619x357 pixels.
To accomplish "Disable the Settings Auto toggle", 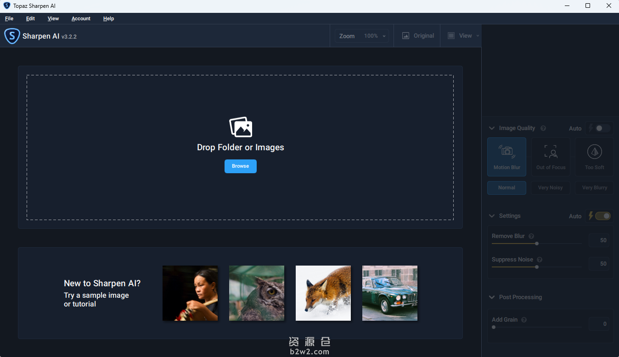I will tap(602, 215).
